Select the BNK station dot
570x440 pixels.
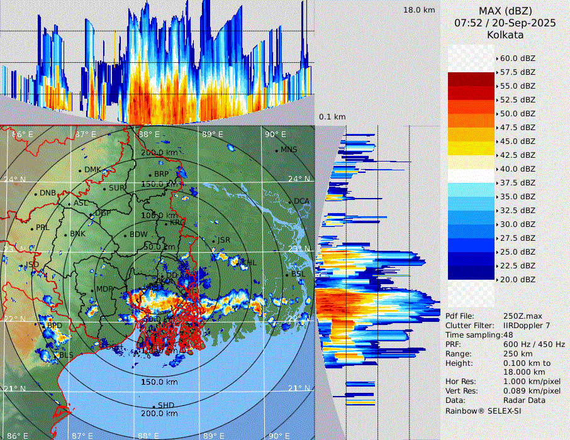[66, 234]
